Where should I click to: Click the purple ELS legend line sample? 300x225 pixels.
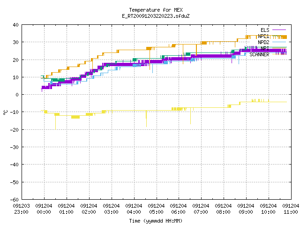tap(279, 30)
